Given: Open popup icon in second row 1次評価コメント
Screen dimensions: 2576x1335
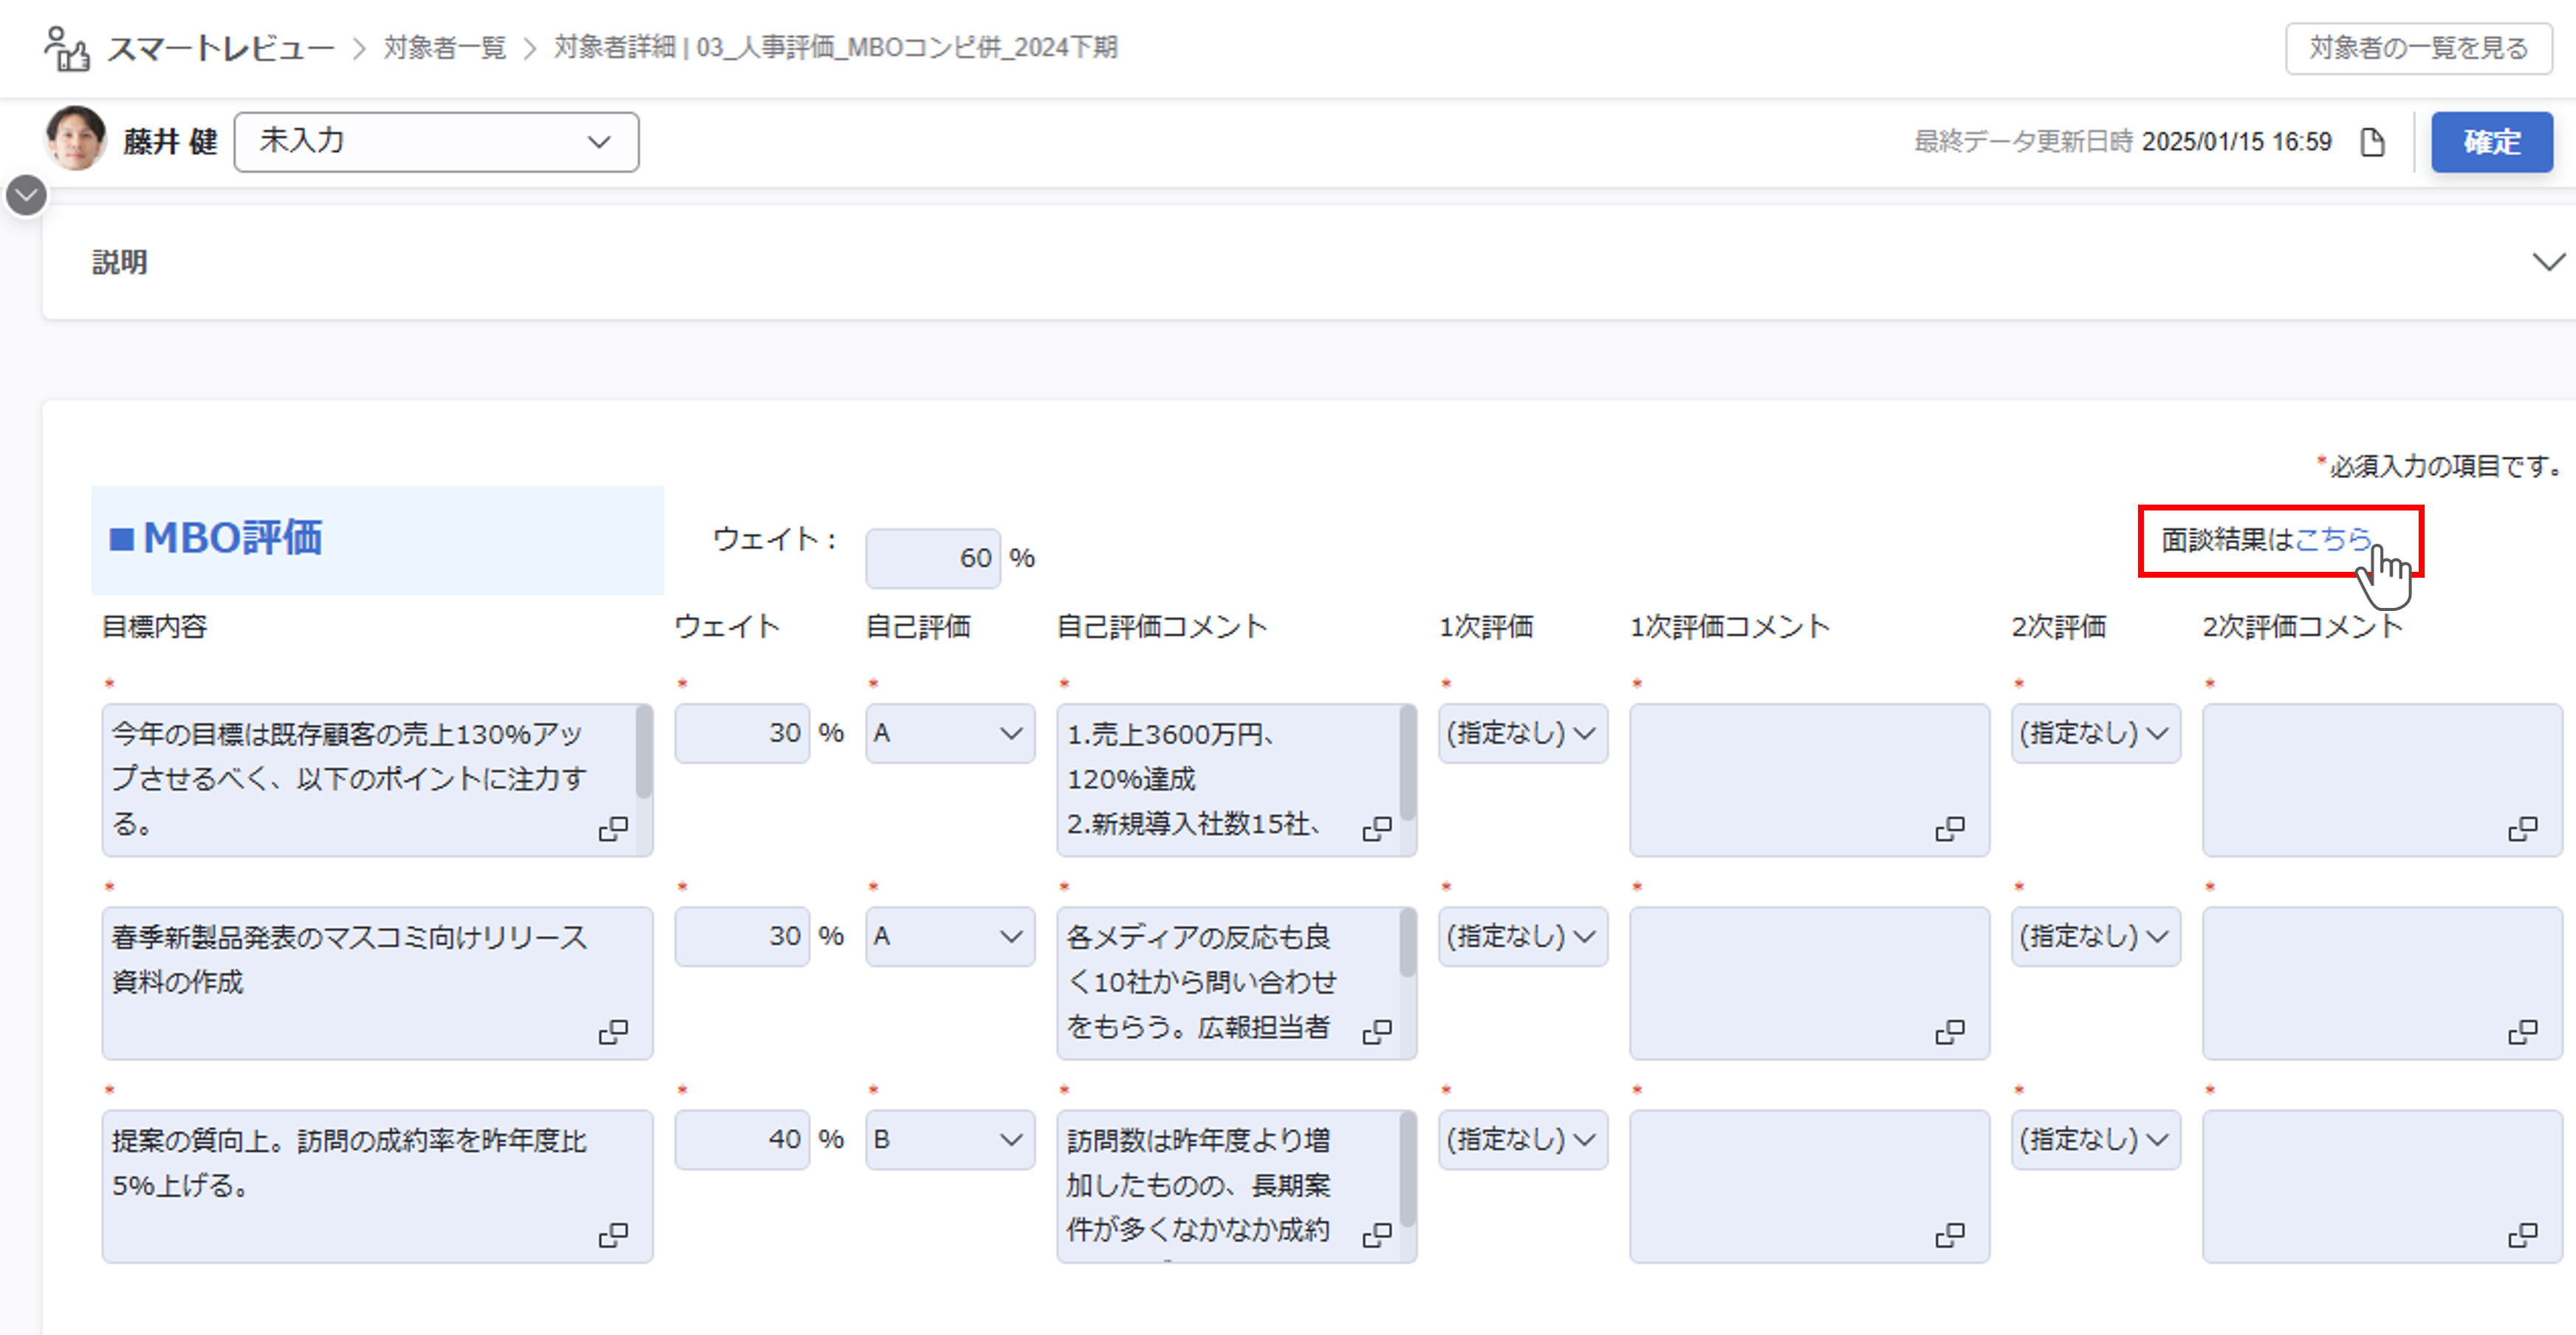Looking at the screenshot, I should click(1950, 1031).
